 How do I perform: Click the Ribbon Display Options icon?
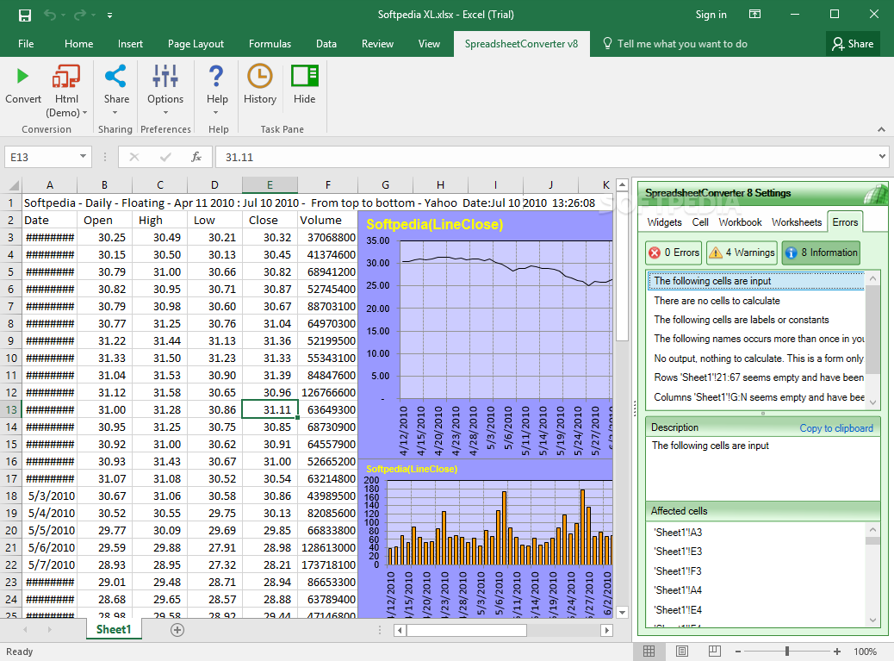point(754,15)
